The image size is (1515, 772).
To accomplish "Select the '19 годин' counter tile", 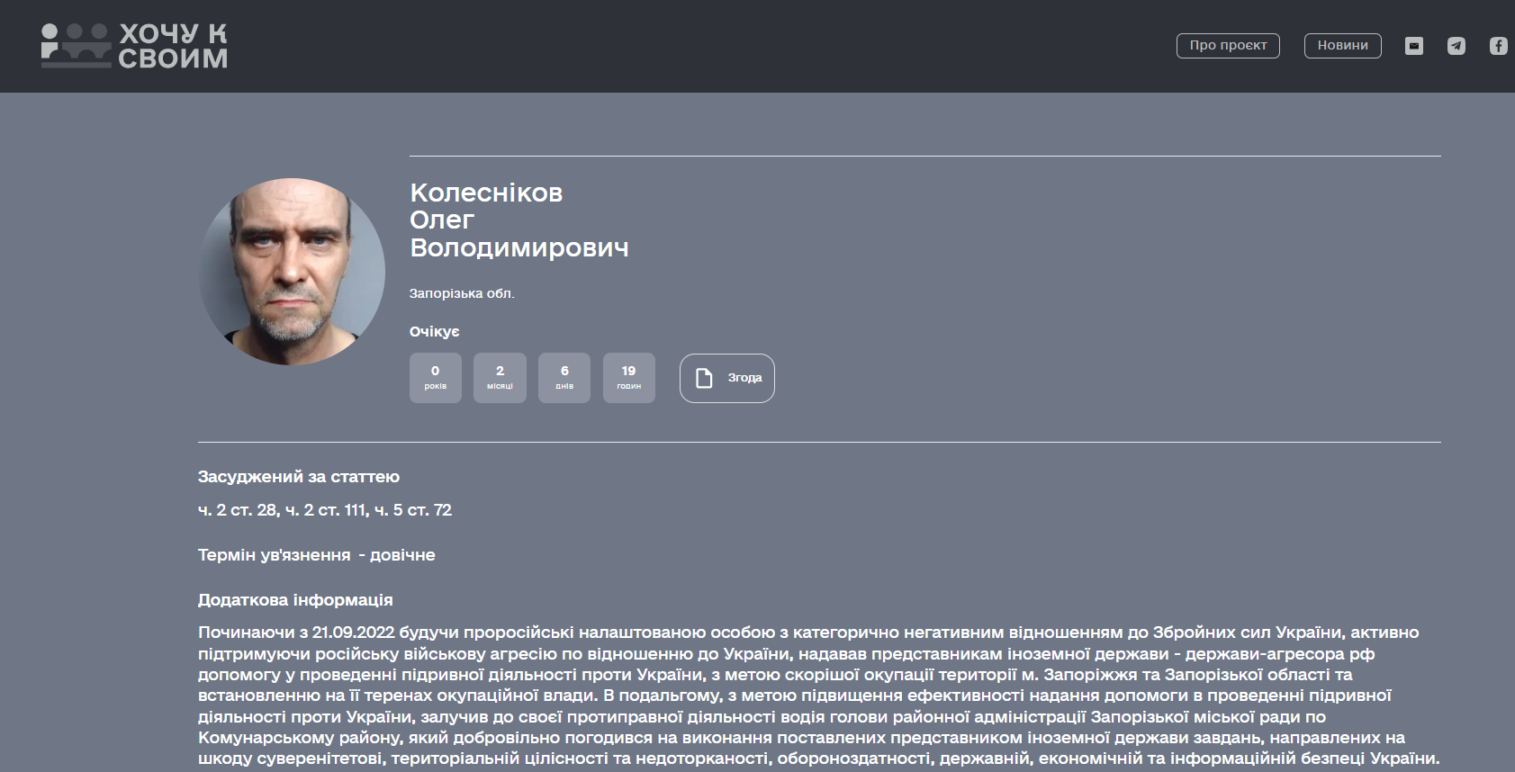I will tap(628, 378).
